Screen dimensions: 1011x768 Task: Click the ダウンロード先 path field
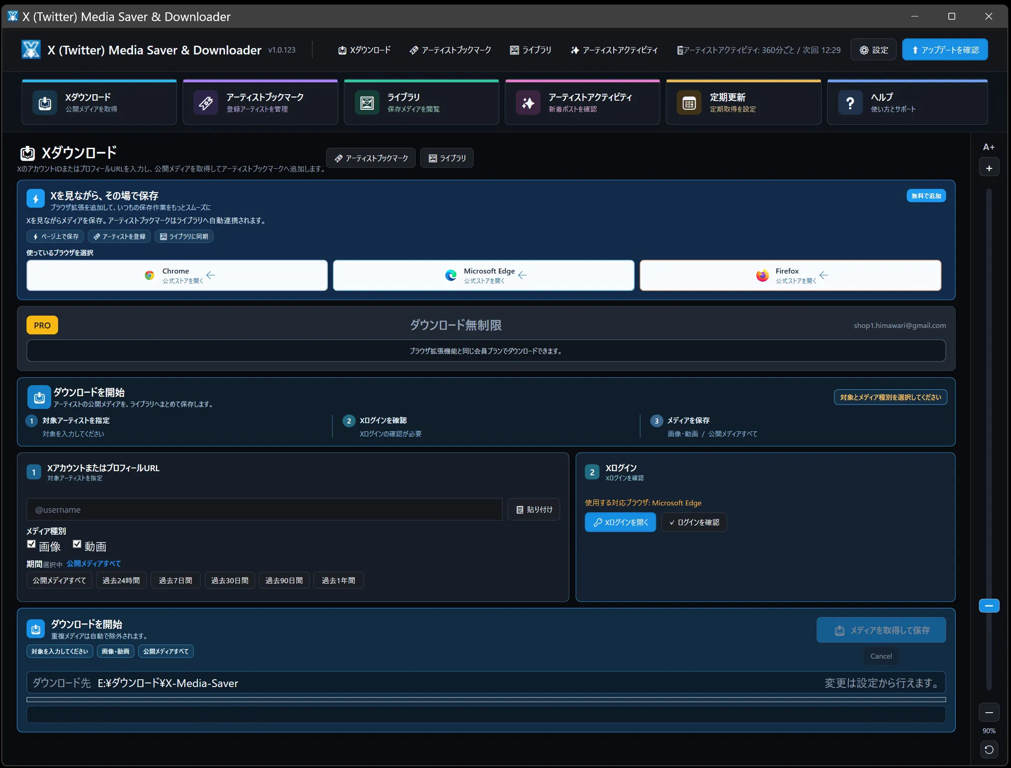(486, 683)
